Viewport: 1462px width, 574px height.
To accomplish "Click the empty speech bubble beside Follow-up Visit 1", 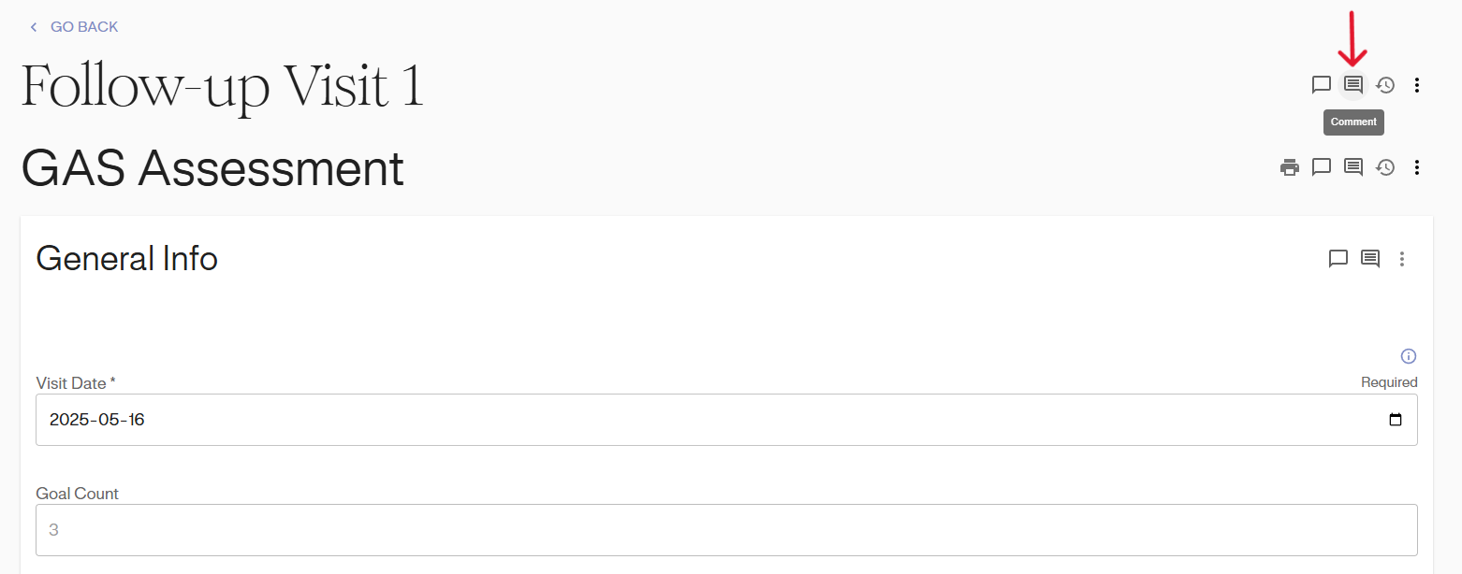I will click(x=1322, y=85).
